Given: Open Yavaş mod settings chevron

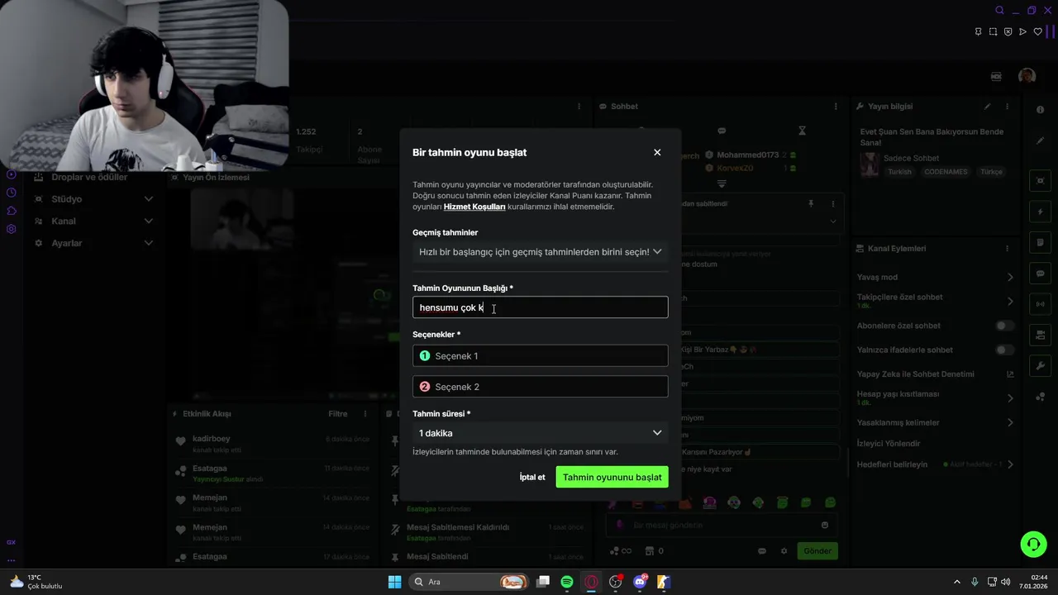Looking at the screenshot, I should pos(1010,277).
